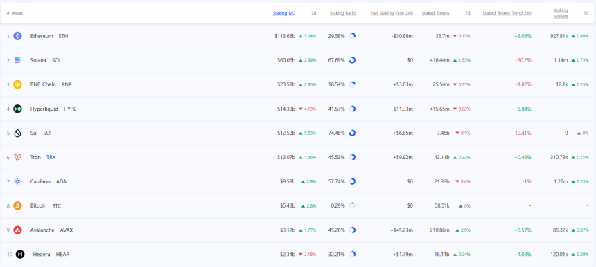Image resolution: width=596 pixels, height=267 pixels.
Task: Click the HYPE ticker symbol
Action: click(x=70, y=109)
